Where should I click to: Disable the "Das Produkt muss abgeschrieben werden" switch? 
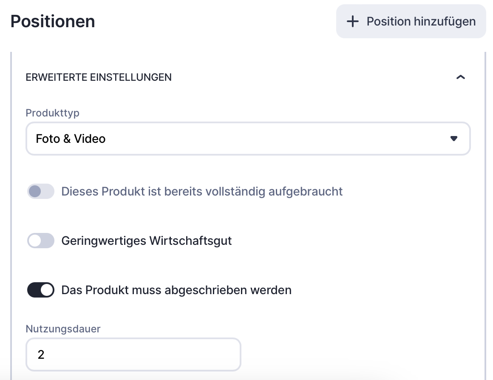point(41,290)
